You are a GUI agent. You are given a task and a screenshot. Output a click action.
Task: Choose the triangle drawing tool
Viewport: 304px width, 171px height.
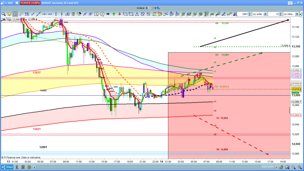[137, 14]
